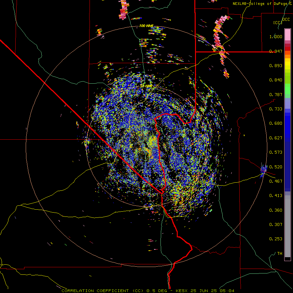Select the 0.840 scale label
This screenshot has height=293, width=293.
point(276,80)
